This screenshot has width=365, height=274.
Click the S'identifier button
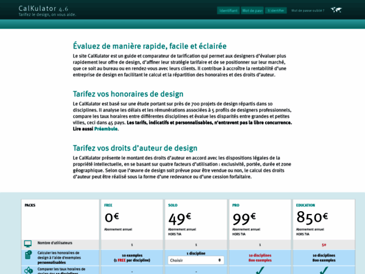pyautogui.click(x=276, y=11)
